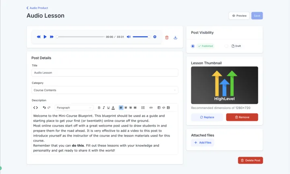Click the Preview button
290x174 pixels.
239,16
